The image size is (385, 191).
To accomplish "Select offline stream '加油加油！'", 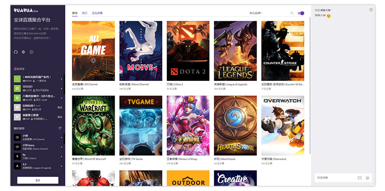I will click(38, 107).
